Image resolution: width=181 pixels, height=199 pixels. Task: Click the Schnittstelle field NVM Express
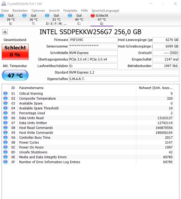(93, 53)
